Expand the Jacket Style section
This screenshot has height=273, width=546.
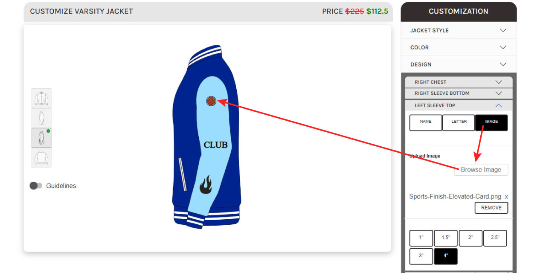pyautogui.click(x=459, y=30)
